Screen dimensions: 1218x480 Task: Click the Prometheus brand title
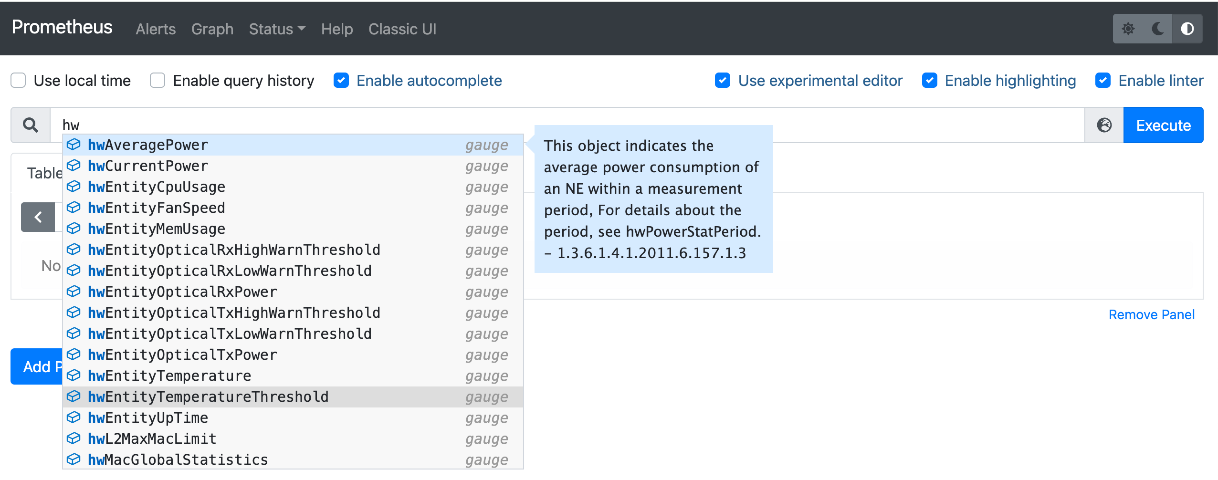[x=62, y=27]
